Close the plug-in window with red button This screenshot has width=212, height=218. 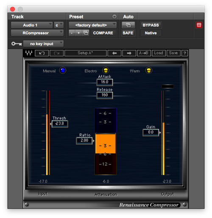pyautogui.click(x=12, y=9)
